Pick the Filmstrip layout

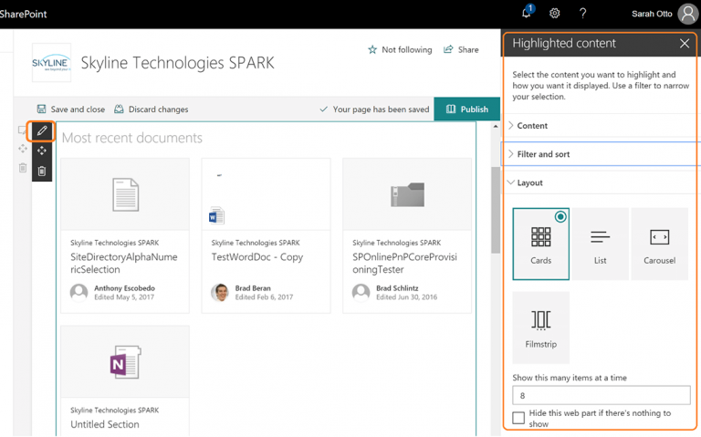540,327
